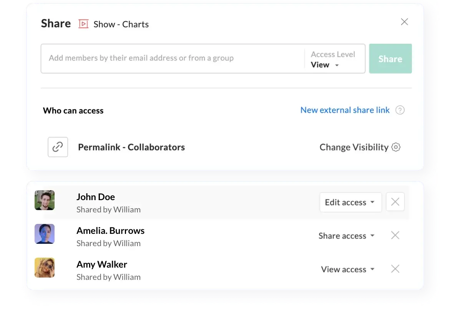Click the help icon beside external share link
Screen dimensions: 451x309
(x=400, y=110)
